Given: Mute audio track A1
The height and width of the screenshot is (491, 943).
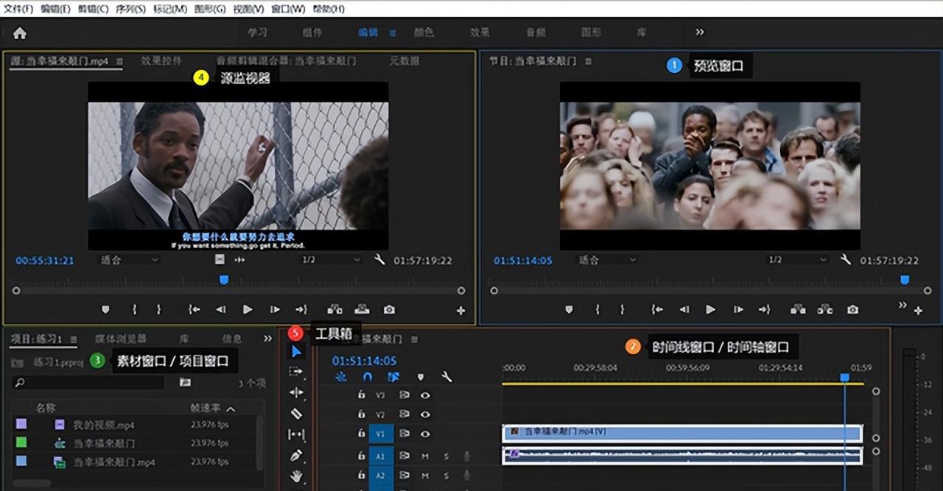Looking at the screenshot, I should (425, 456).
